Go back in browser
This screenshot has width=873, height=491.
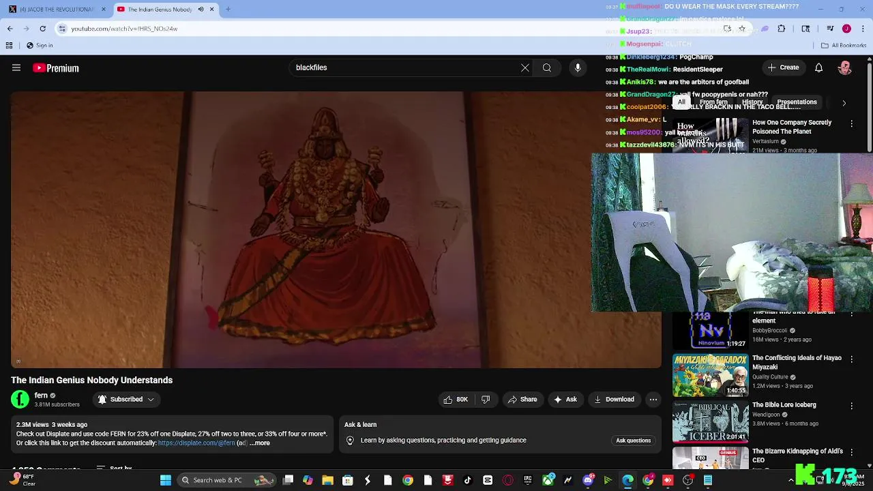point(10,29)
